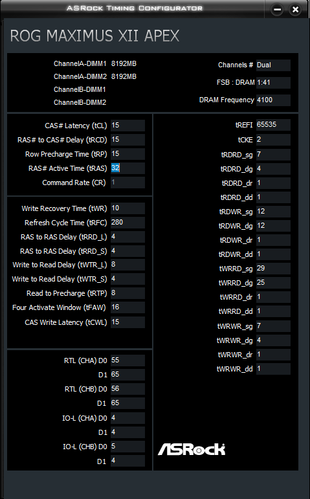Click the minimize window icon

coord(278,10)
